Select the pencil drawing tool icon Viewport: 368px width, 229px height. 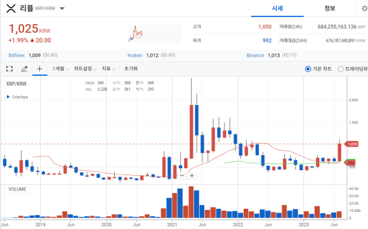point(24,69)
